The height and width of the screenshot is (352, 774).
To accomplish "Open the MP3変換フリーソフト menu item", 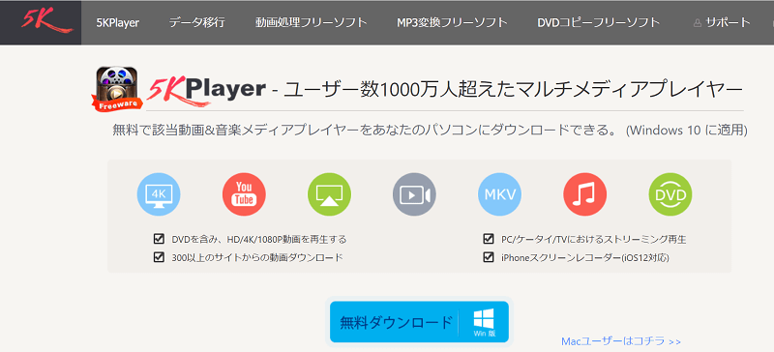I will pyautogui.click(x=452, y=22).
